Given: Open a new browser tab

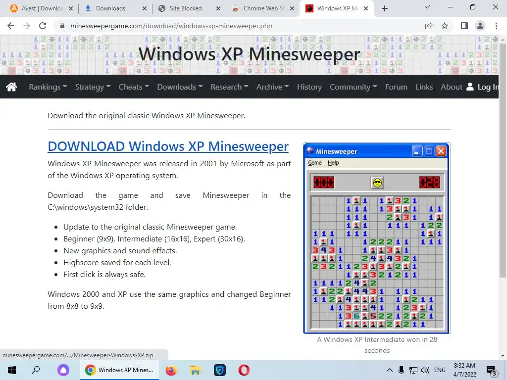Looking at the screenshot, I should [384, 8].
